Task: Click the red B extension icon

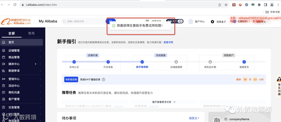Action: (234, 5)
